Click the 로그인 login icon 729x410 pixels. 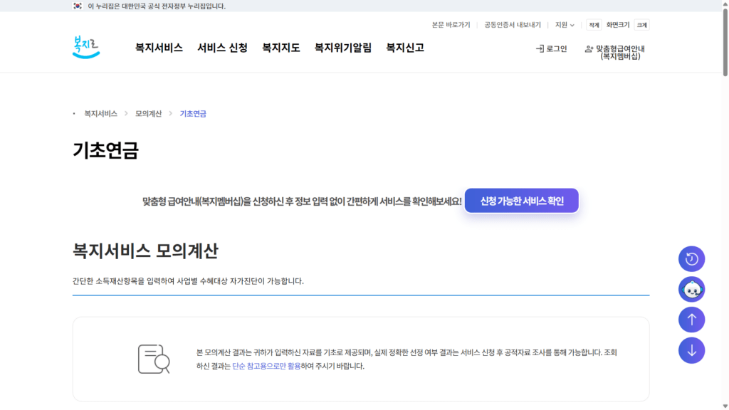pos(540,49)
